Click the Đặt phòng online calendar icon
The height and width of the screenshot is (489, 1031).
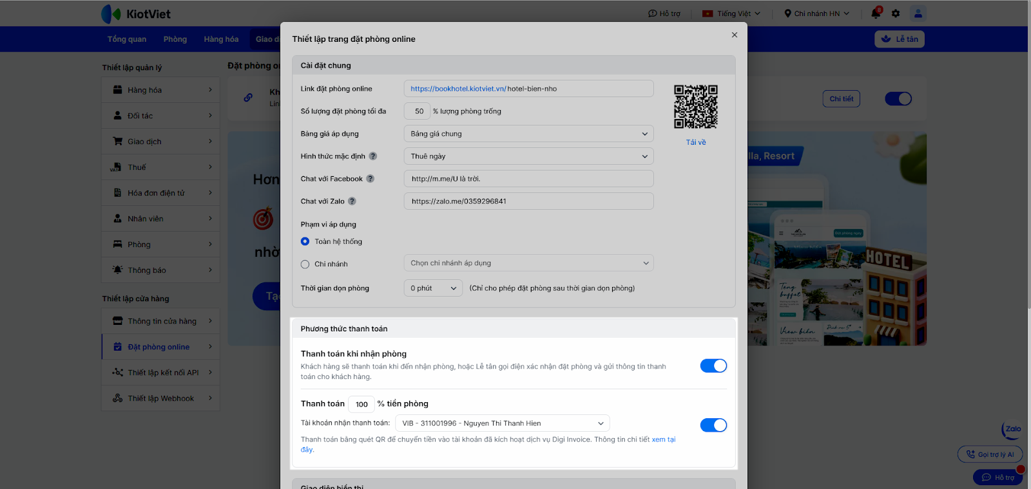[x=117, y=347]
